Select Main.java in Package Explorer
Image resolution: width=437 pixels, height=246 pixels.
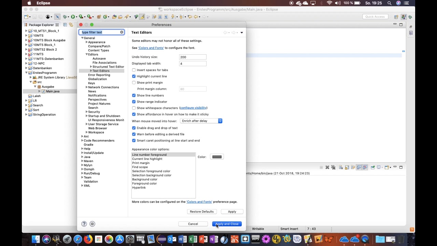pos(53,91)
